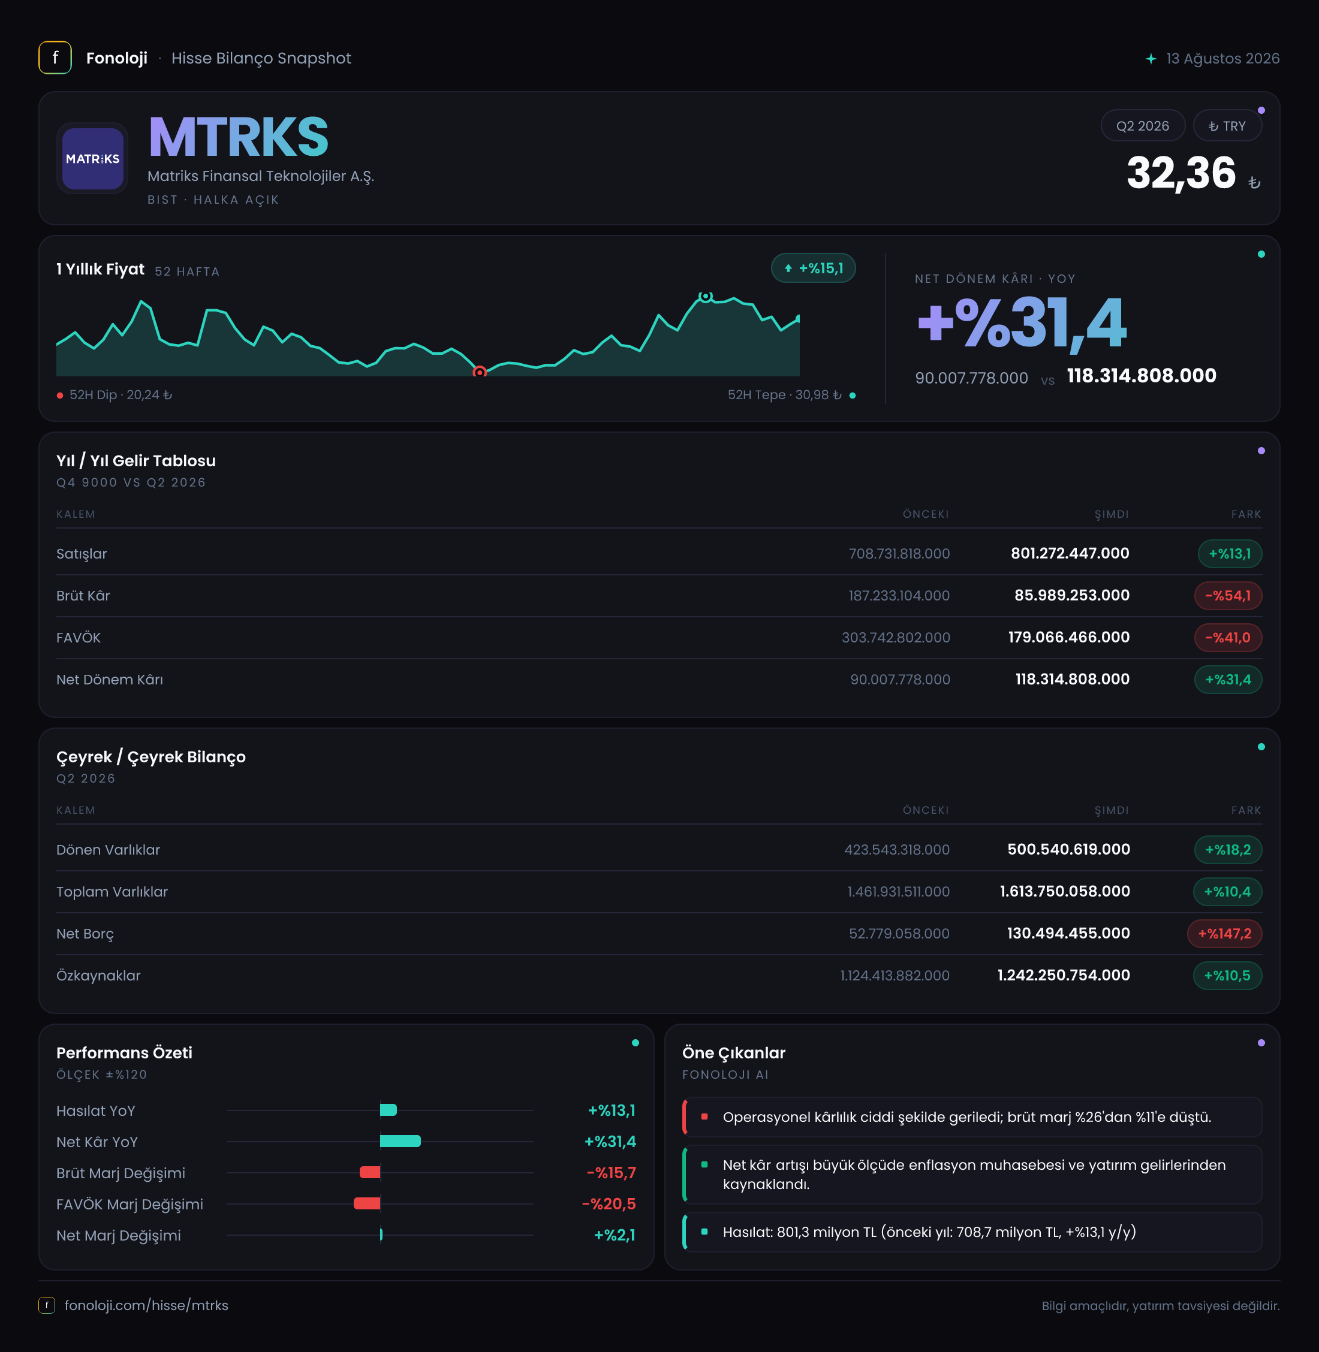The height and width of the screenshot is (1352, 1319).
Task: Click the FAVÖK Marj Değişimi red bar
Action: pyautogui.click(x=367, y=1204)
